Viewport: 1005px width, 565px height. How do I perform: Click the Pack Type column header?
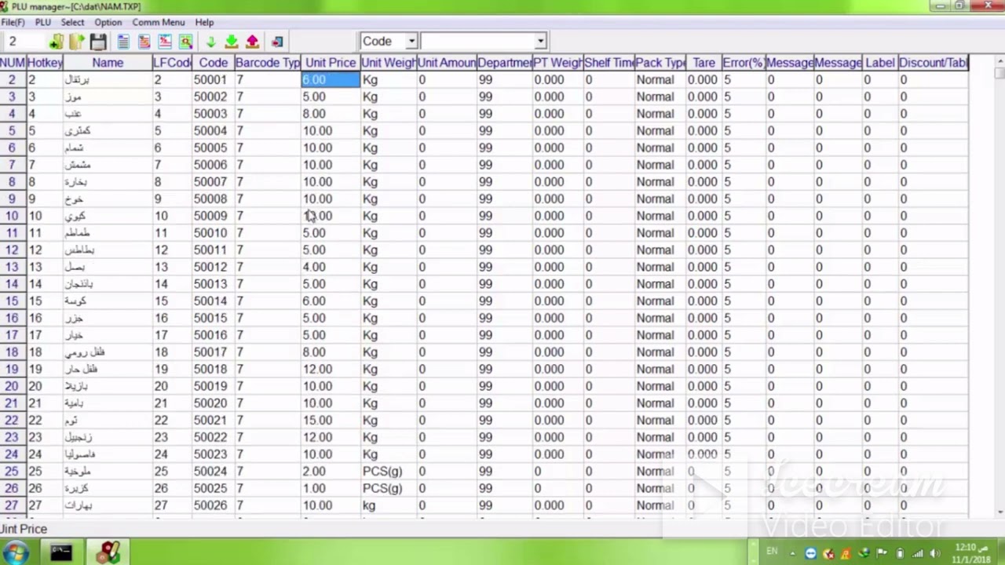(x=660, y=63)
